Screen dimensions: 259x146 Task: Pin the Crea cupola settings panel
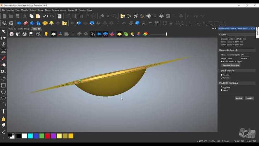[x=252, y=29]
